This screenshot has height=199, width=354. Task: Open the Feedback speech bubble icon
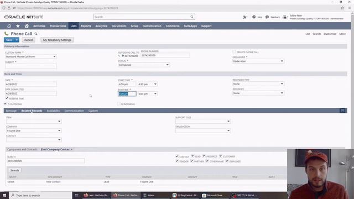point(267,17)
